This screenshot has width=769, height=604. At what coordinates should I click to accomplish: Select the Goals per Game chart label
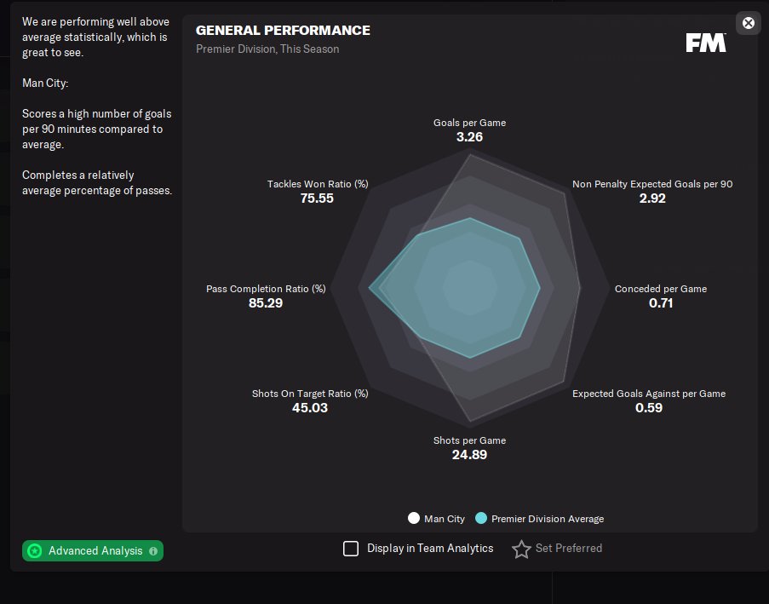(469, 123)
